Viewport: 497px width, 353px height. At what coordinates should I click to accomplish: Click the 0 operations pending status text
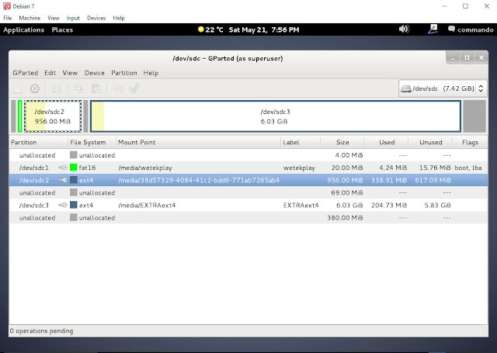tap(41, 331)
